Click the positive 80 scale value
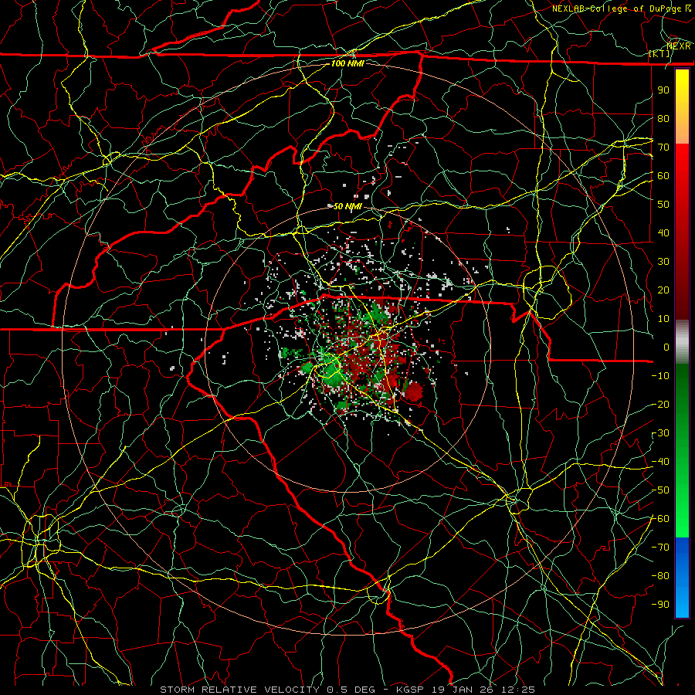Viewport: 695px width, 695px height. pyautogui.click(x=663, y=118)
